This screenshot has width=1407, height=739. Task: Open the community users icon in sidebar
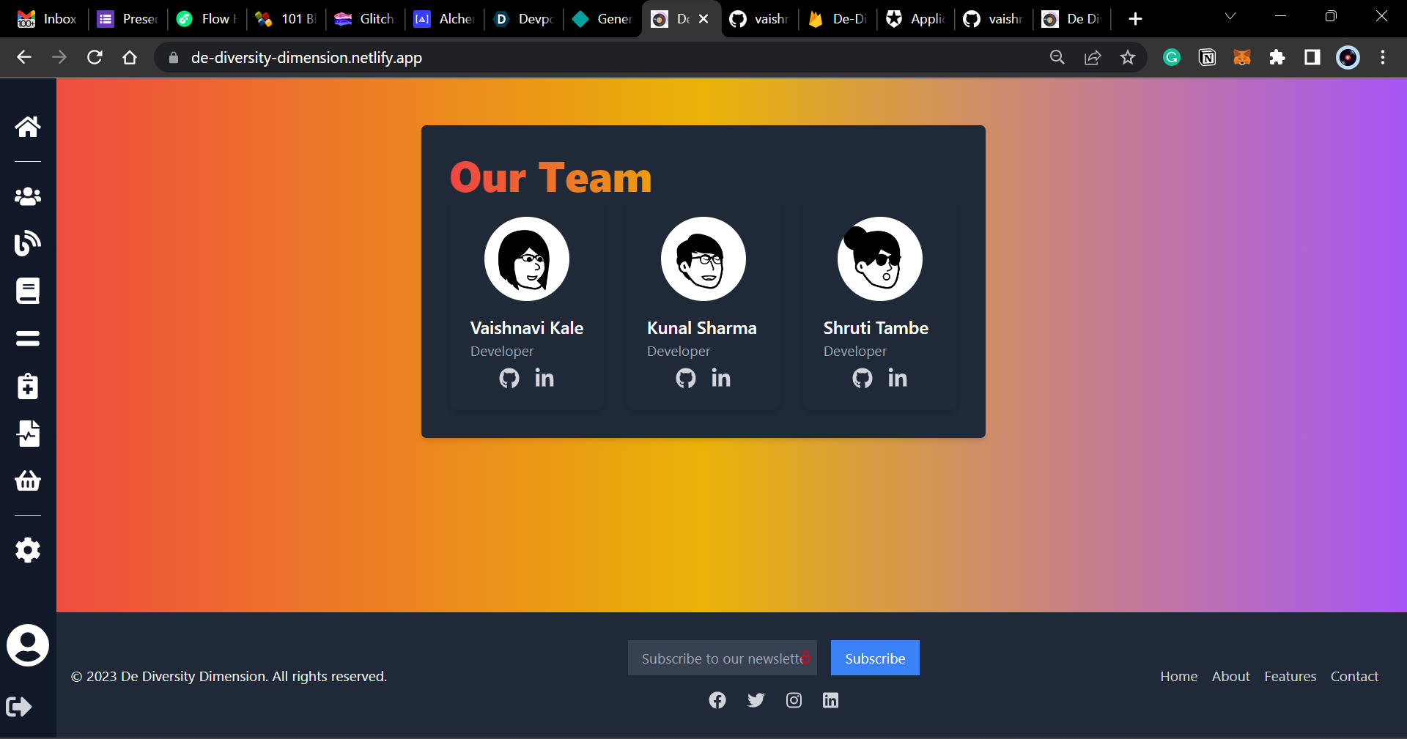point(28,196)
